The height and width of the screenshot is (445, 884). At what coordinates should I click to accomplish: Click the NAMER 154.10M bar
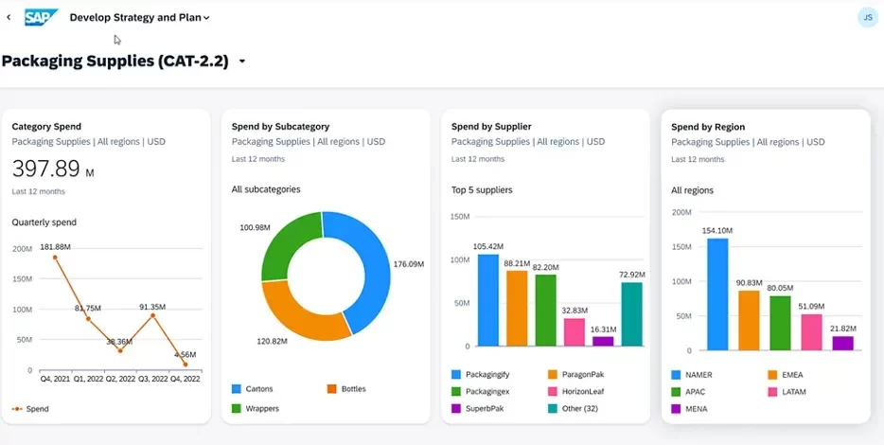pyautogui.click(x=717, y=292)
